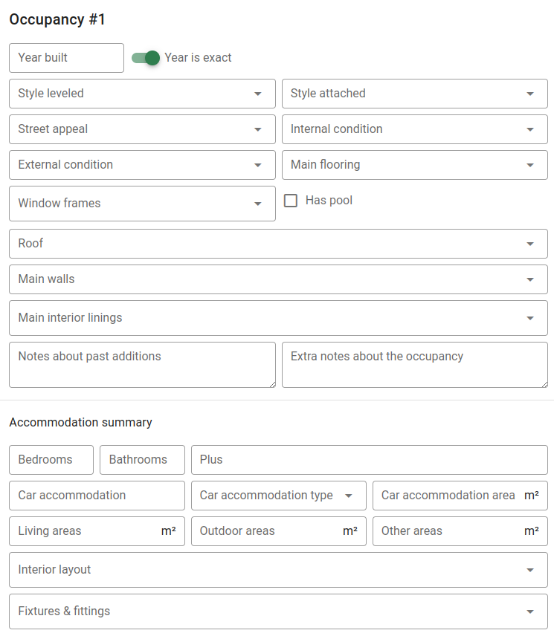Expand the Roof dropdown
This screenshot has height=636, width=554.
click(x=278, y=244)
